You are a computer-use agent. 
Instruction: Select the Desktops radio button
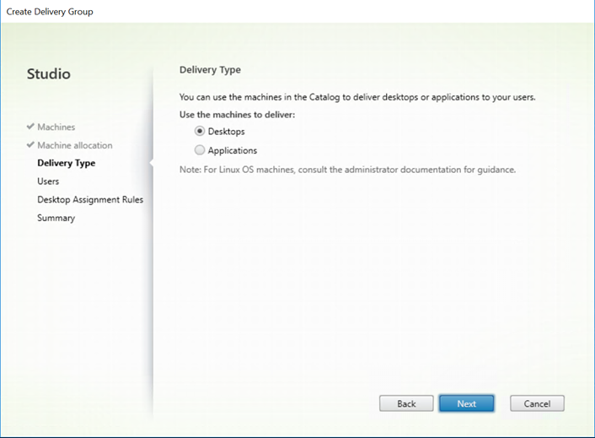(x=200, y=132)
